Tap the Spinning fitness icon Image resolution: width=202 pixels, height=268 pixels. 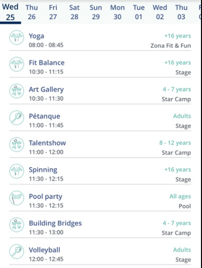(x=17, y=171)
